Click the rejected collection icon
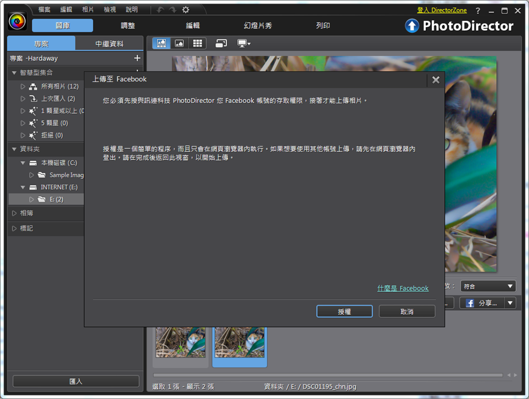Viewport: 529px width, 399px height. [33, 136]
